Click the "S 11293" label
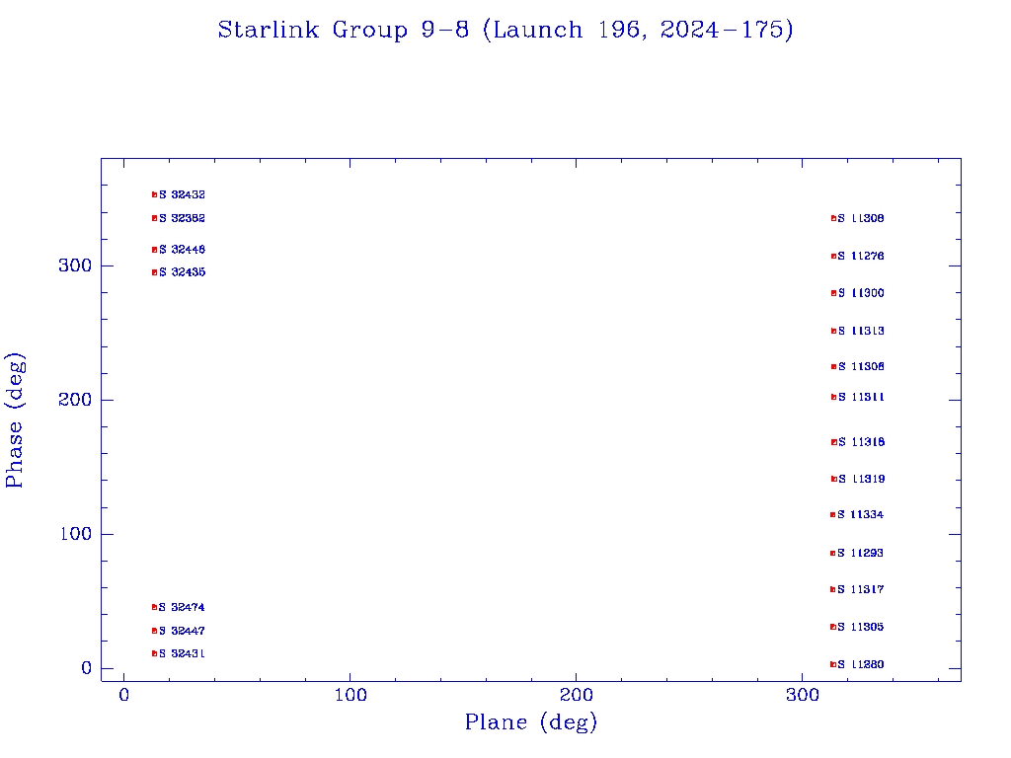Screen dimensions: 1011x758 (860, 553)
